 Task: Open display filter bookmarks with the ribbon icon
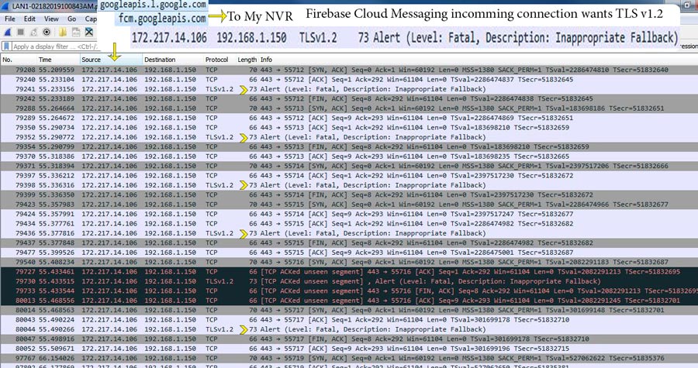pyautogui.click(x=7, y=46)
